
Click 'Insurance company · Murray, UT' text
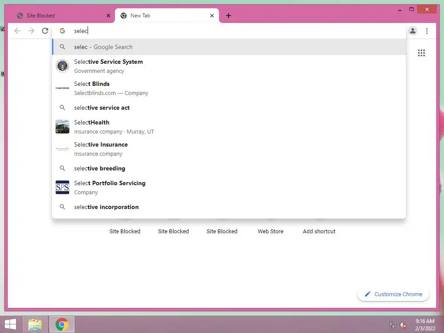114,131
